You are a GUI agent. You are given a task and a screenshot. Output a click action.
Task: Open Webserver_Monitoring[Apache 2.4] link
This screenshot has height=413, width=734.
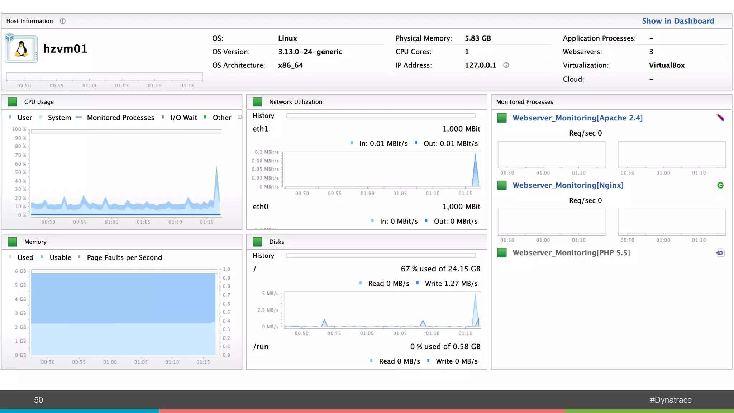[577, 118]
